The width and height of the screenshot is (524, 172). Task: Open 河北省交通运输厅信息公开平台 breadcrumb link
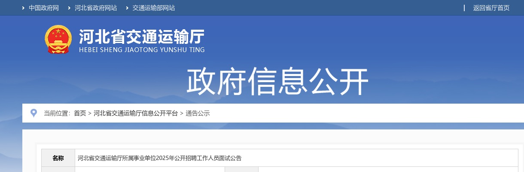(x=136, y=114)
